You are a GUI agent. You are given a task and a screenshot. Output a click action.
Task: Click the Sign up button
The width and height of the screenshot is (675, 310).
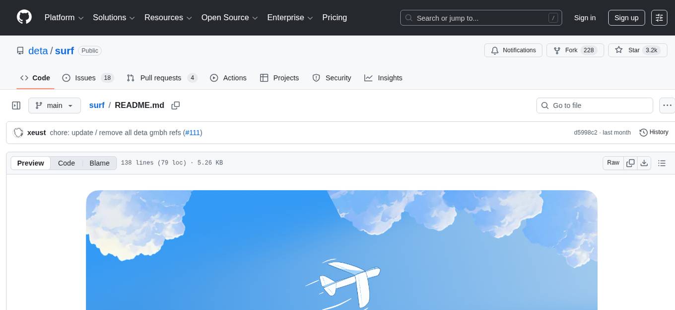point(626,18)
